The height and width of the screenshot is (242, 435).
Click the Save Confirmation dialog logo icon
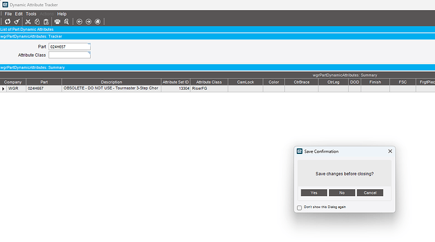click(x=299, y=151)
